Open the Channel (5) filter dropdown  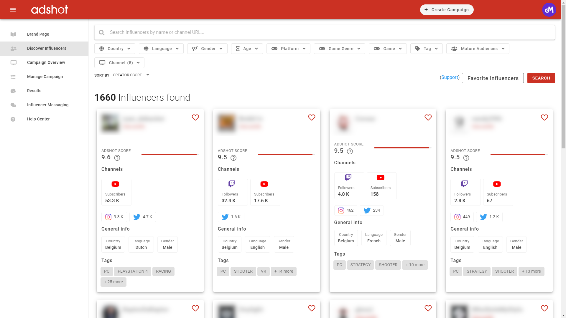coord(119,63)
